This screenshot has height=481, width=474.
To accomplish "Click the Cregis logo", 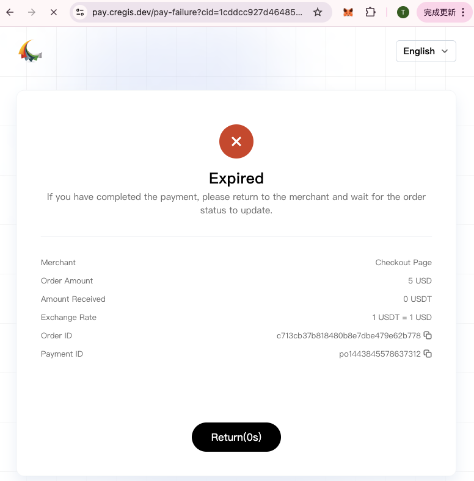I will coord(30,51).
